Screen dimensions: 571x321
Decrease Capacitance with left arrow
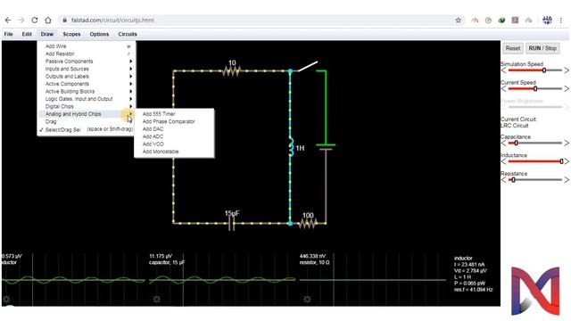tap(503, 143)
